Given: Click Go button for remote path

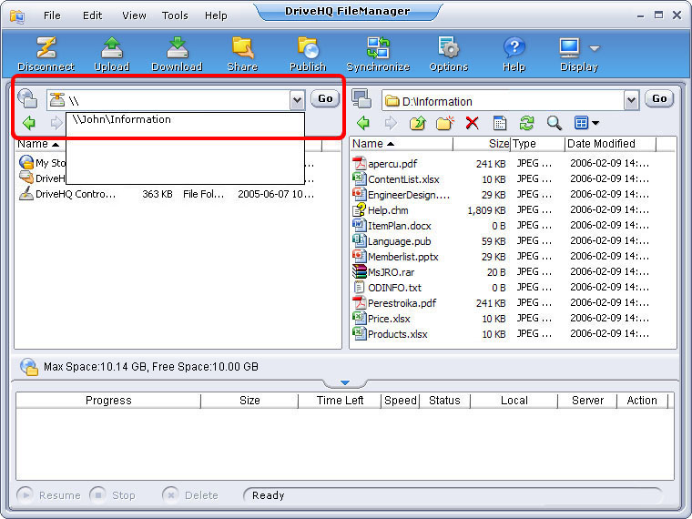Looking at the screenshot, I should click(325, 99).
